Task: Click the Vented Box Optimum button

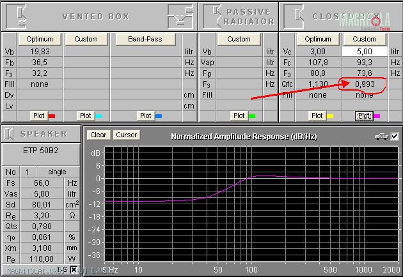Action: pos(40,39)
